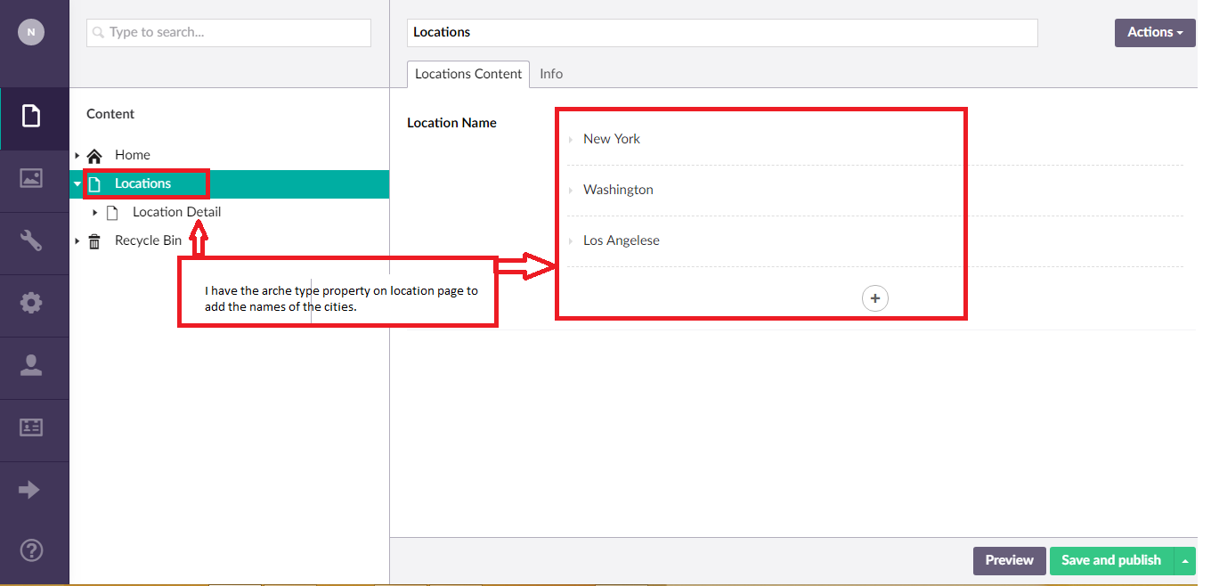
Task: Collapse the Locations tree node
Action: click(77, 184)
